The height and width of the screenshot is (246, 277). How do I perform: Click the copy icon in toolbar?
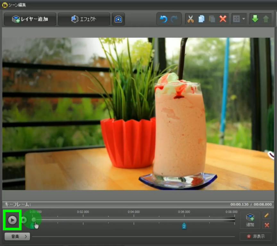201,19
